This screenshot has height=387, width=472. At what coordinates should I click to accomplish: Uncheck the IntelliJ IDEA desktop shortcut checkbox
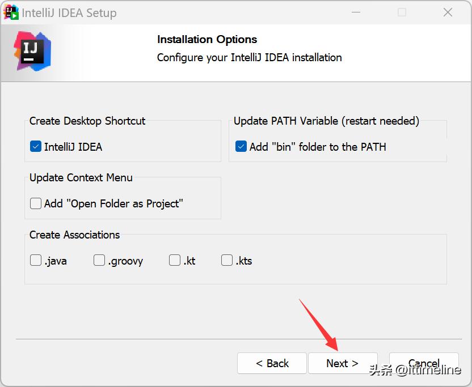36,146
